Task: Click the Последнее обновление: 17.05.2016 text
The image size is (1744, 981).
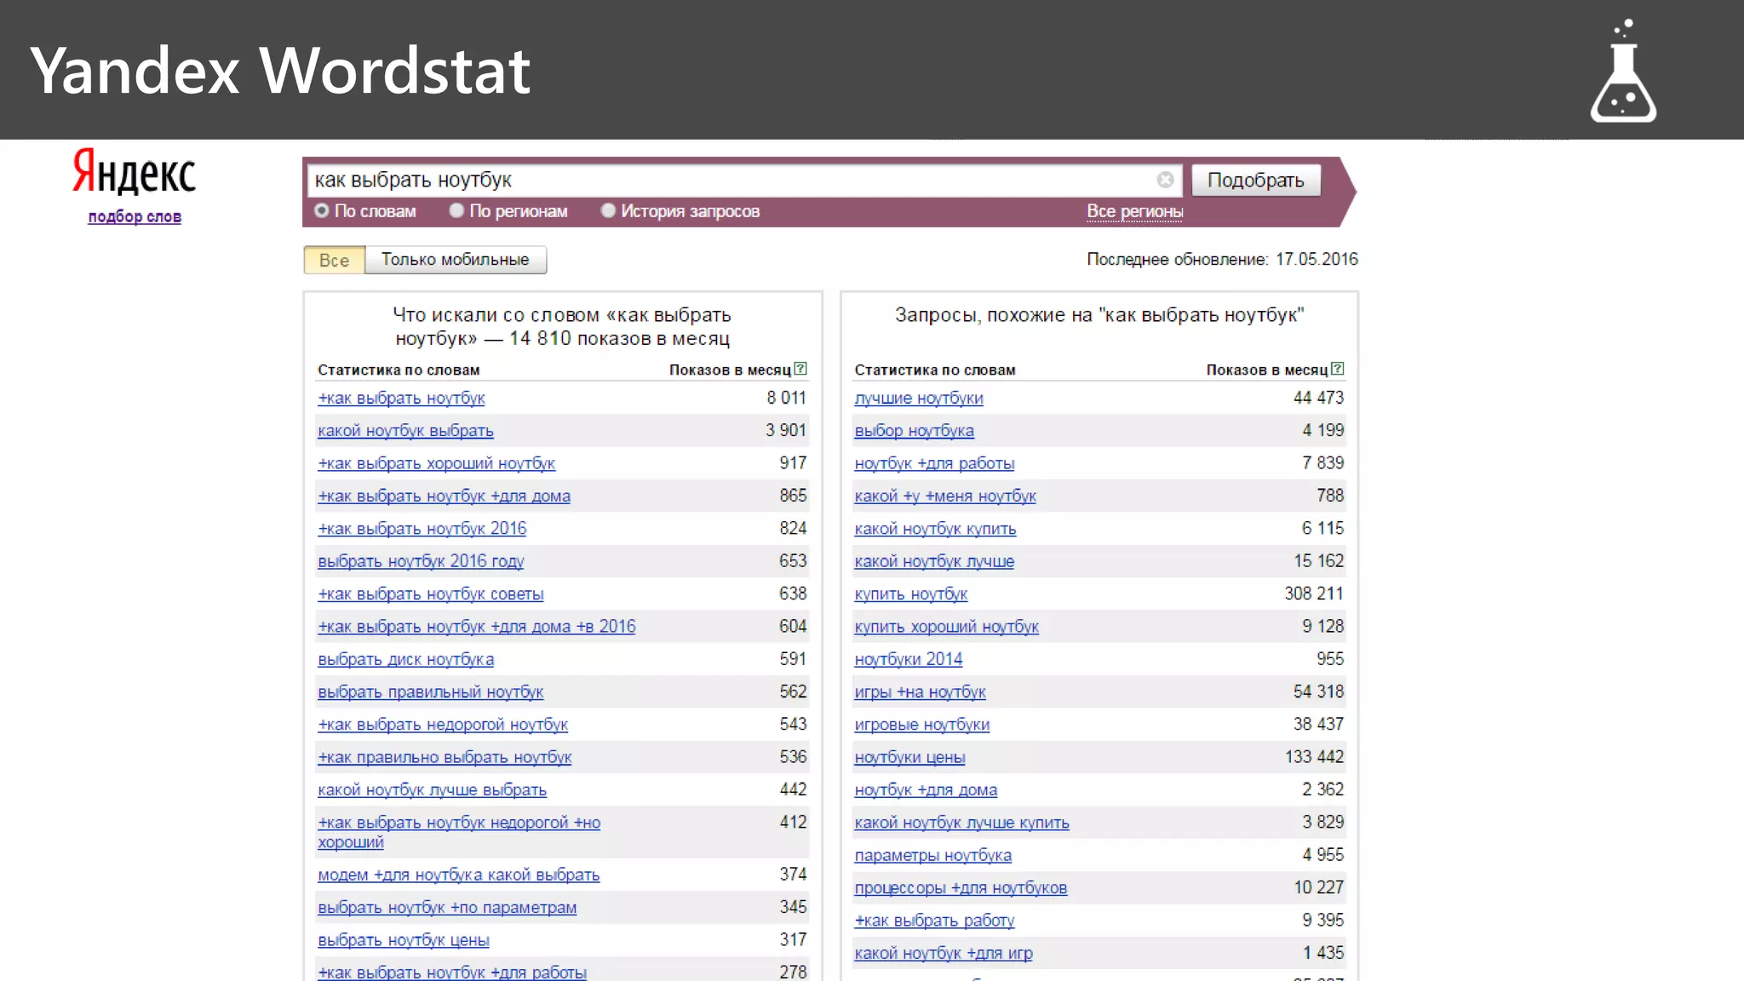Action: pos(1222,259)
